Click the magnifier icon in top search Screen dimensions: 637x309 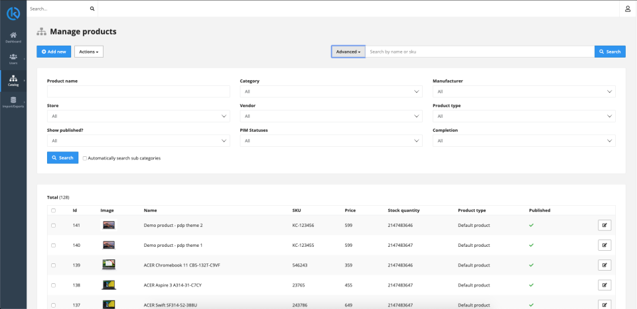click(x=92, y=9)
